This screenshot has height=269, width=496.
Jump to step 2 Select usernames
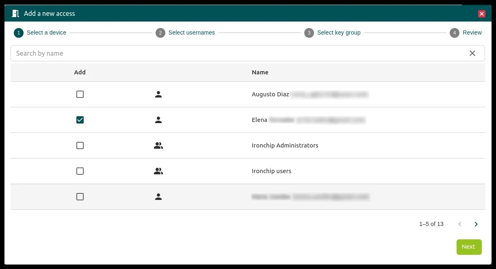pyautogui.click(x=185, y=33)
